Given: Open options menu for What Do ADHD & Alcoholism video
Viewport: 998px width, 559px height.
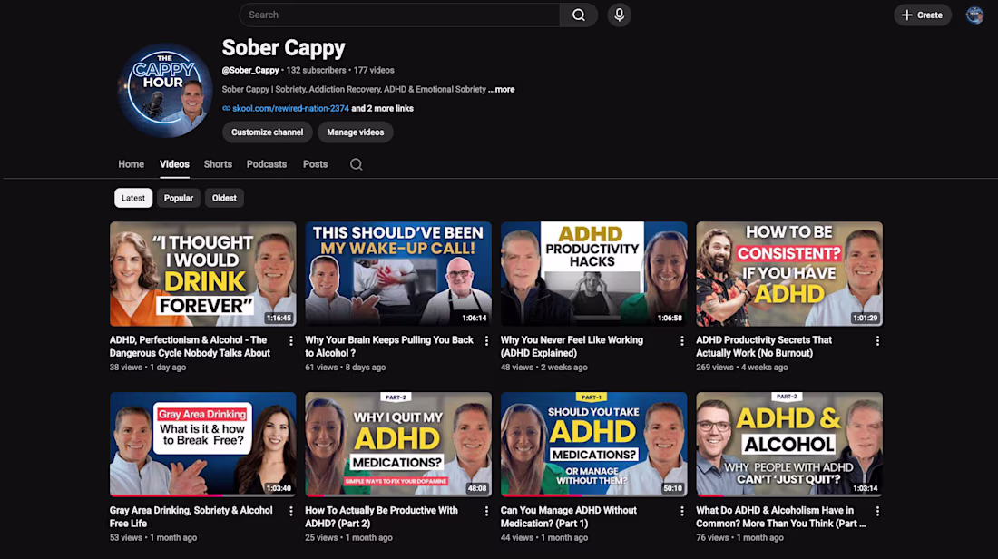Looking at the screenshot, I should pos(877,511).
